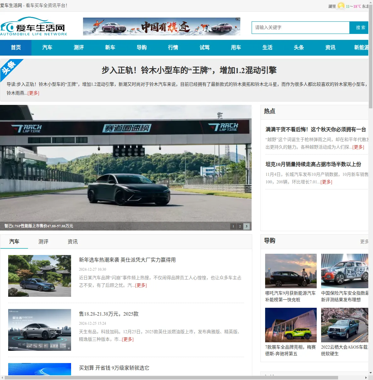
Task: Click 更多 under 天生有品 article summary
Action: [x=128, y=339]
